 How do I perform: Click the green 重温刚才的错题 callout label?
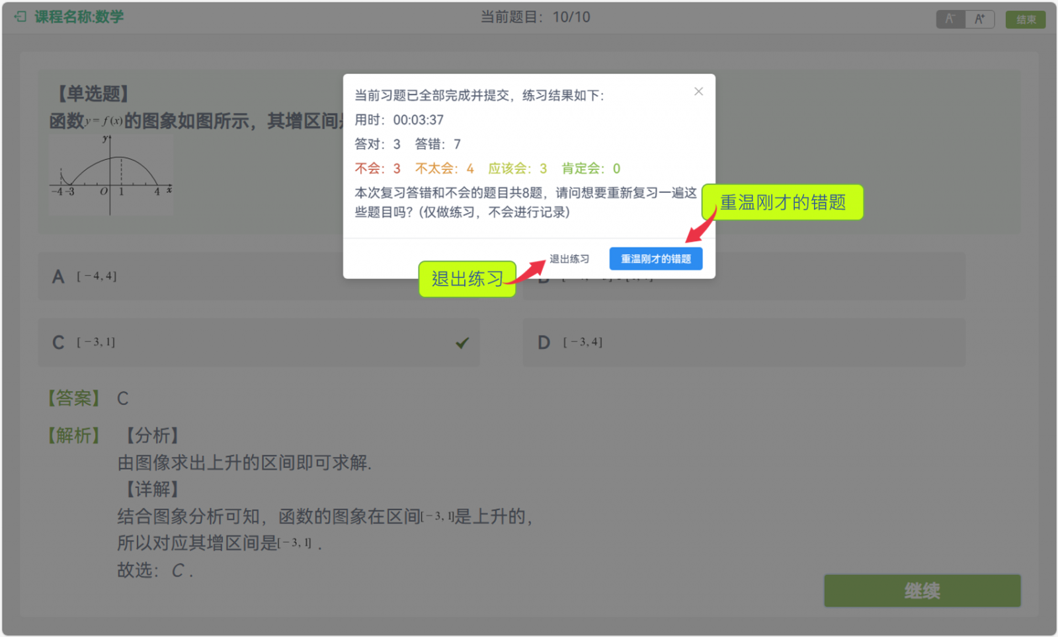[x=782, y=202]
